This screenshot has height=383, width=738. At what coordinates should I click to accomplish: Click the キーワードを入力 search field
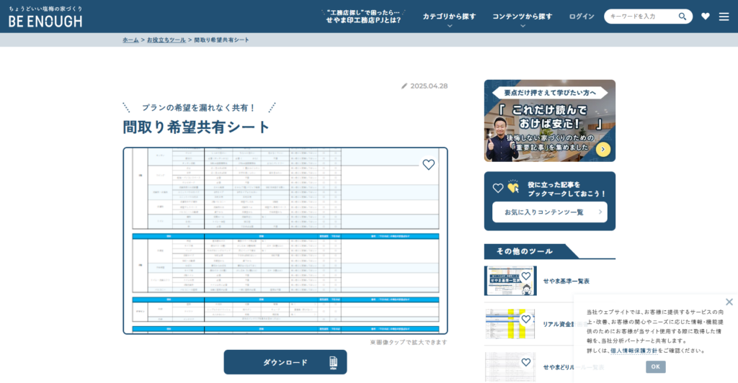(x=641, y=17)
